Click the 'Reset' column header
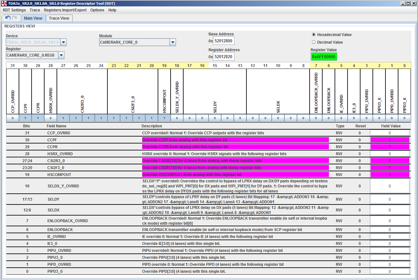 pos(361,126)
